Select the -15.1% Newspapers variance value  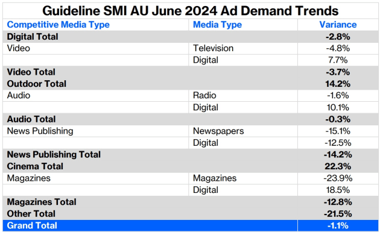coord(338,131)
